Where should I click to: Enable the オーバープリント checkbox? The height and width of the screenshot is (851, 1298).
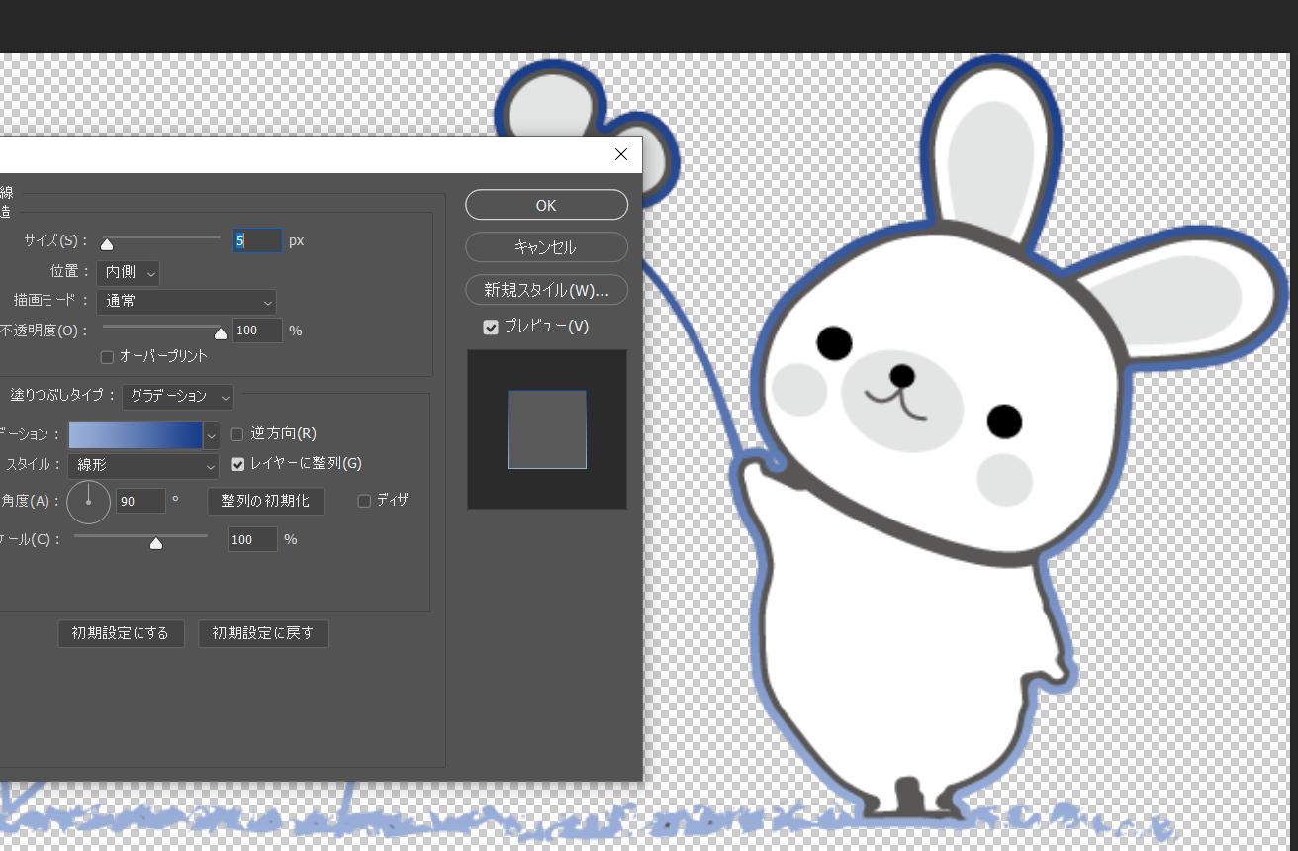click(107, 357)
